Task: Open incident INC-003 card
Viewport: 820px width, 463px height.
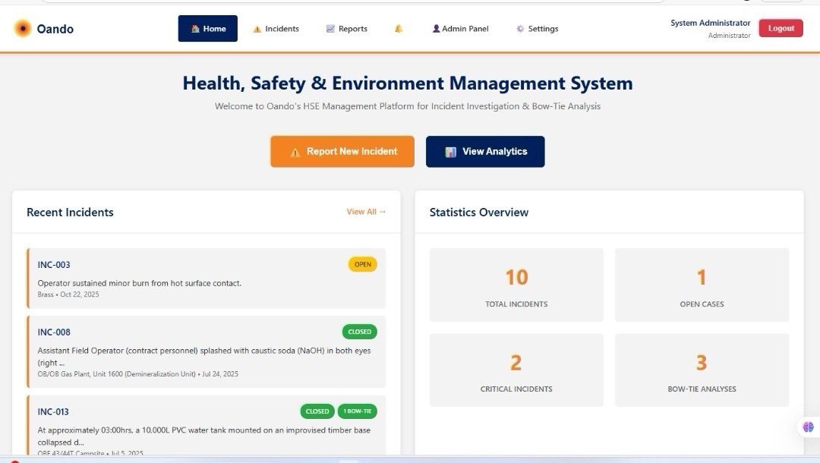Action: pos(207,278)
